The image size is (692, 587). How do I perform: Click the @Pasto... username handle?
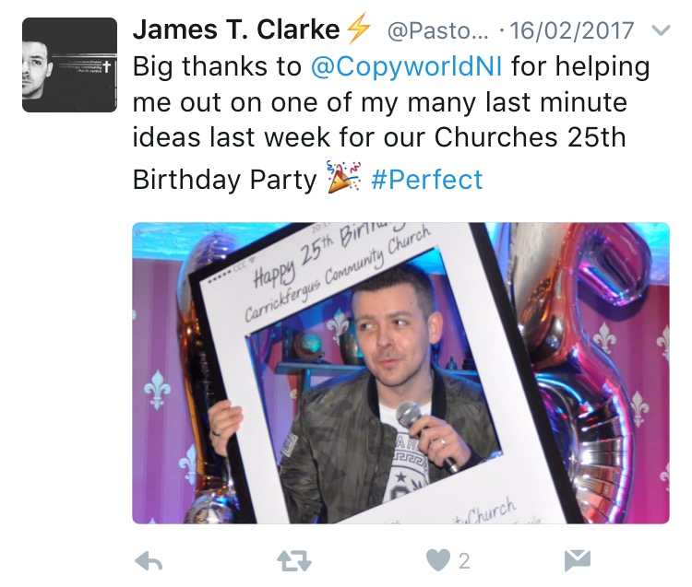(437, 30)
